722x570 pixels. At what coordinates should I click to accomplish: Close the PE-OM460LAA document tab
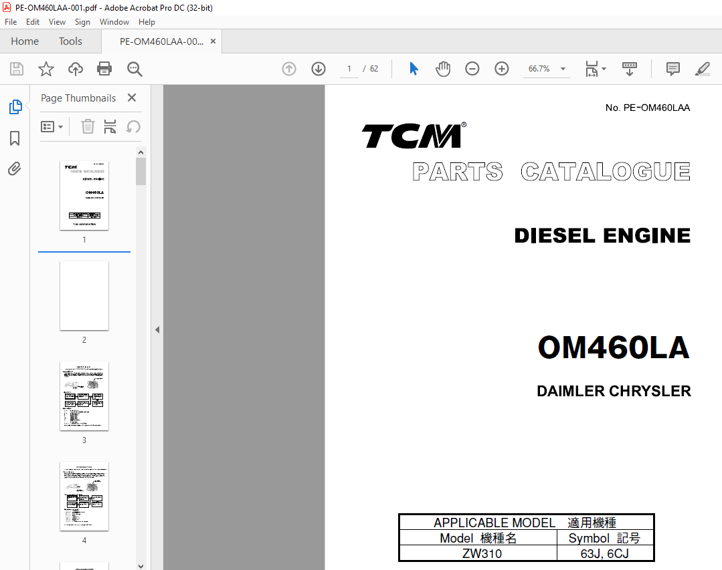213,41
